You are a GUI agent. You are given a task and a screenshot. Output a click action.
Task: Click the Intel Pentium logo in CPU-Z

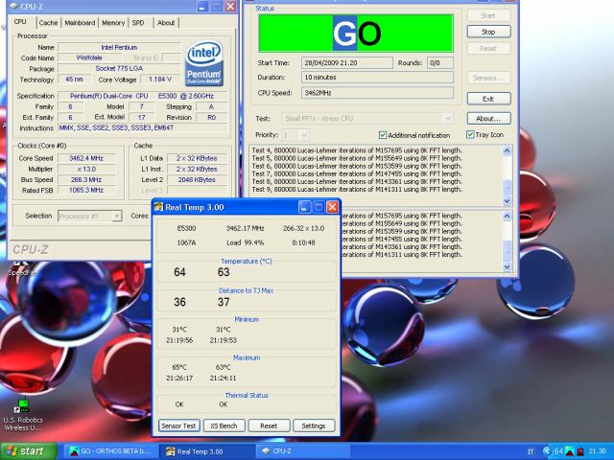coord(205,62)
